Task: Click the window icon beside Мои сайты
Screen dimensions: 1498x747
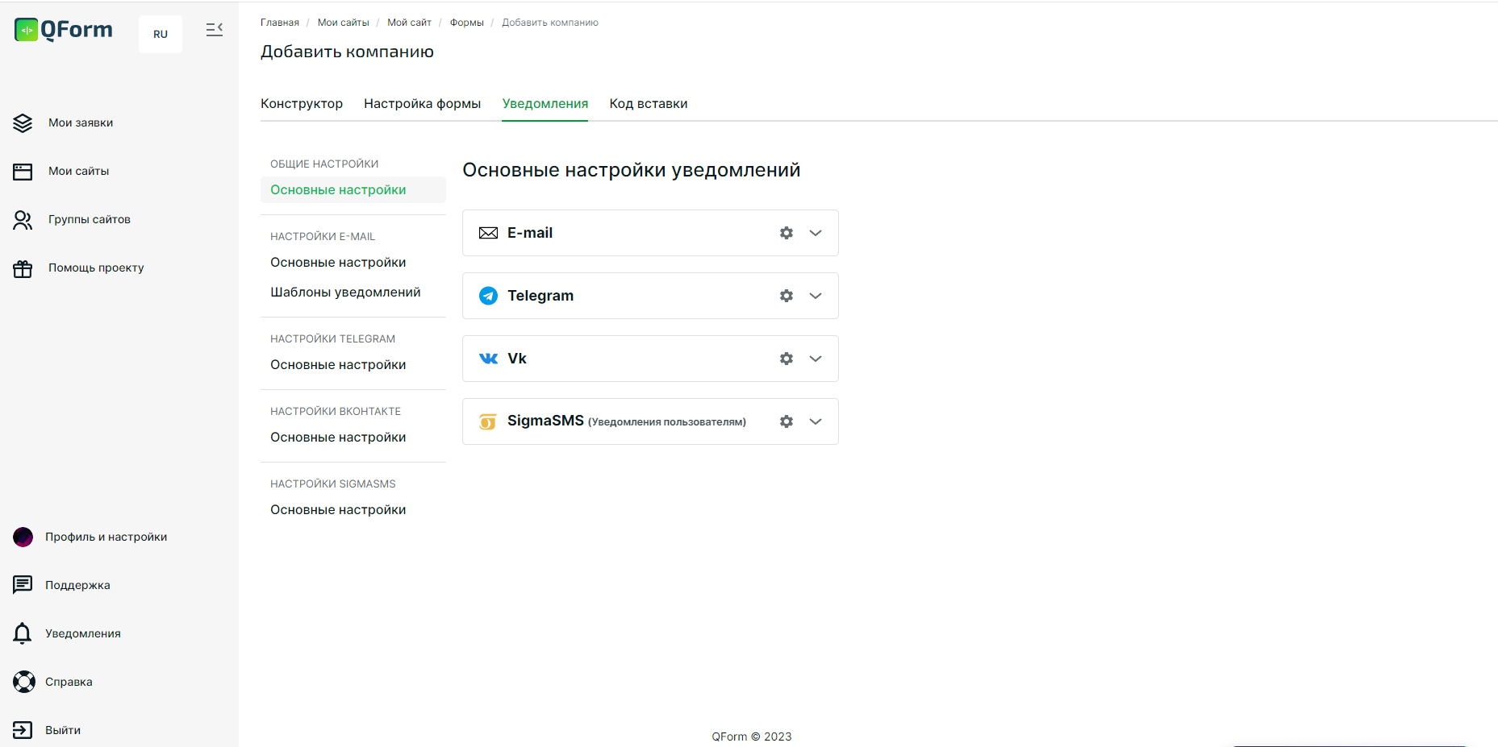Action: (x=23, y=171)
